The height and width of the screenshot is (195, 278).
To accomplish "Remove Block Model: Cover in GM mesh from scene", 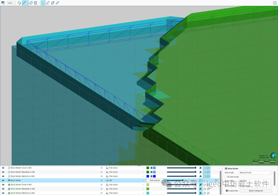I will [x=101, y=168].
